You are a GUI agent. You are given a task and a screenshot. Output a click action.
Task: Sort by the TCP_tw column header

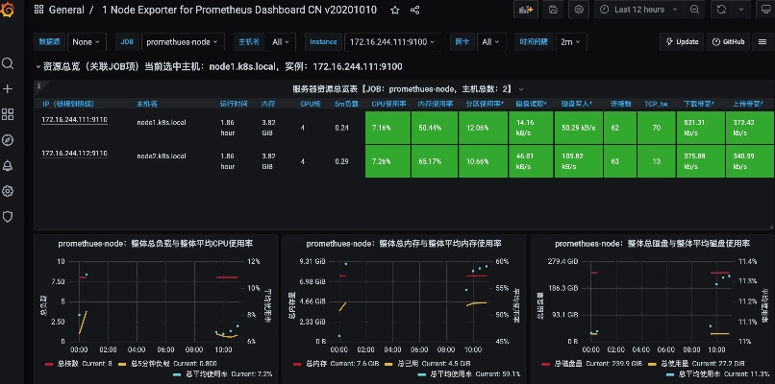pyautogui.click(x=656, y=104)
